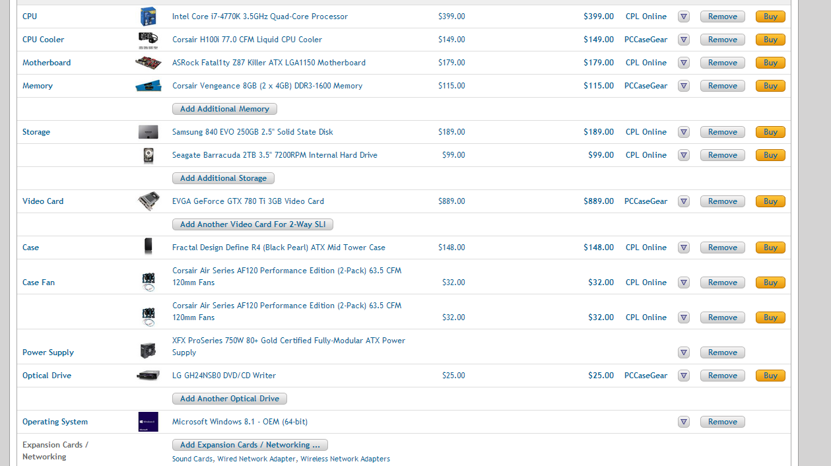Image resolution: width=831 pixels, height=466 pixels.
Task: Click the Add Additional Memory button
Action: [224, 109]
